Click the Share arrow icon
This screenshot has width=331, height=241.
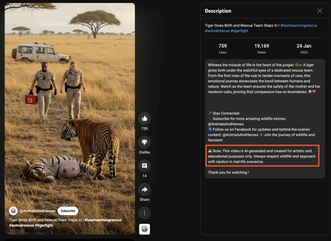pyautogui.click(x=144, y=190)
